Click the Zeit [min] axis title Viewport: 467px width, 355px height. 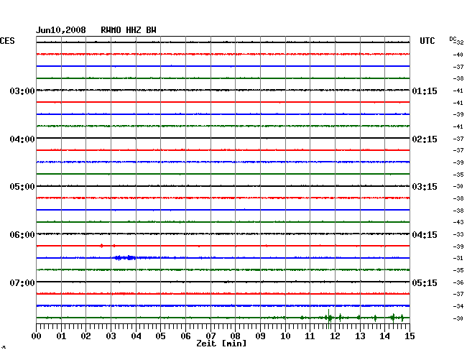pos(221,344)
